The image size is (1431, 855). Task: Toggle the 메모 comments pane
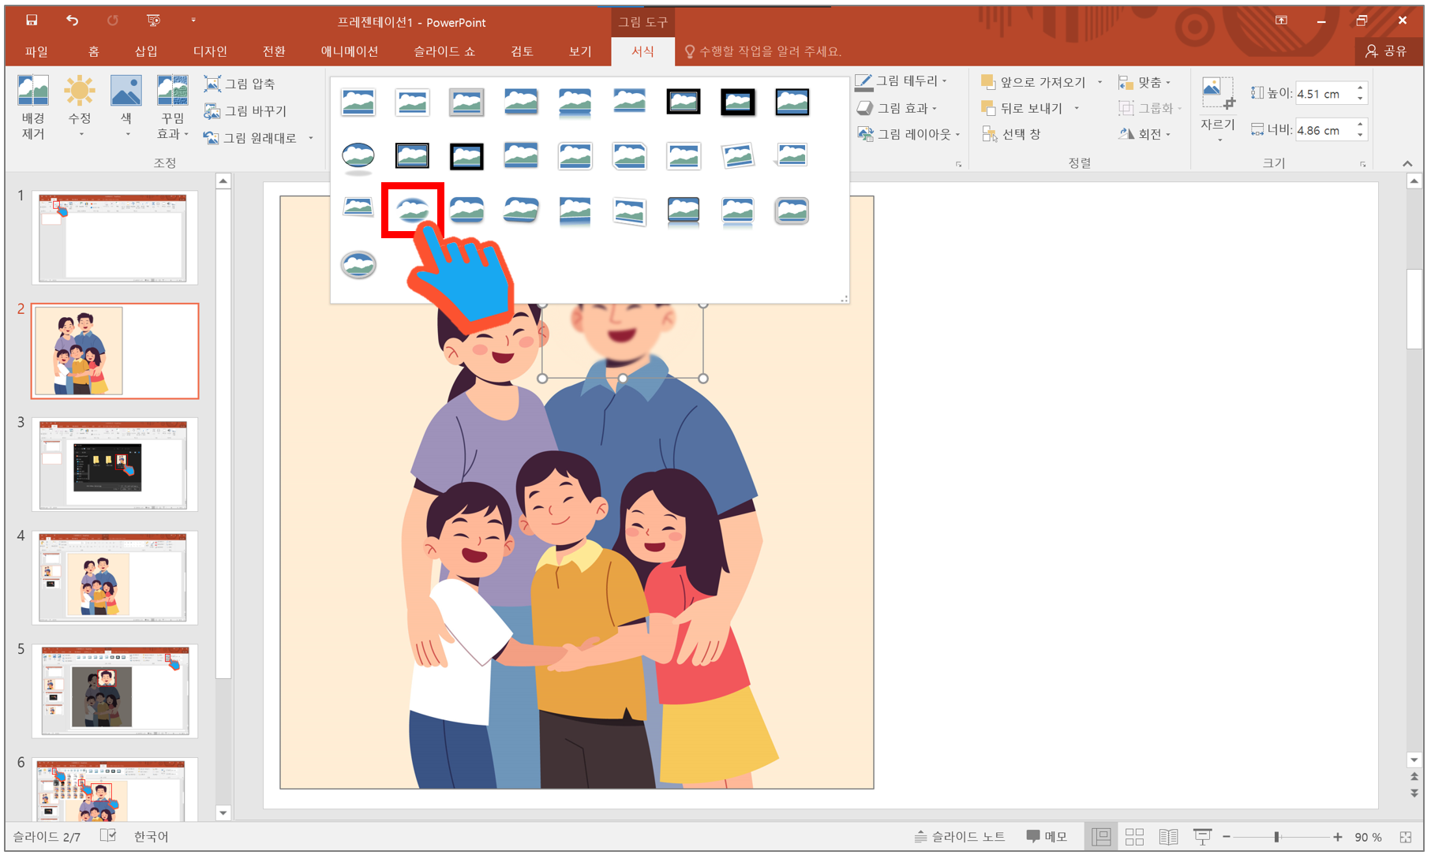[1047, 836]
